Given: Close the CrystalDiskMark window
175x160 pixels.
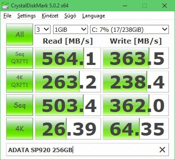Looking at the screenshot, I should 165,6.
